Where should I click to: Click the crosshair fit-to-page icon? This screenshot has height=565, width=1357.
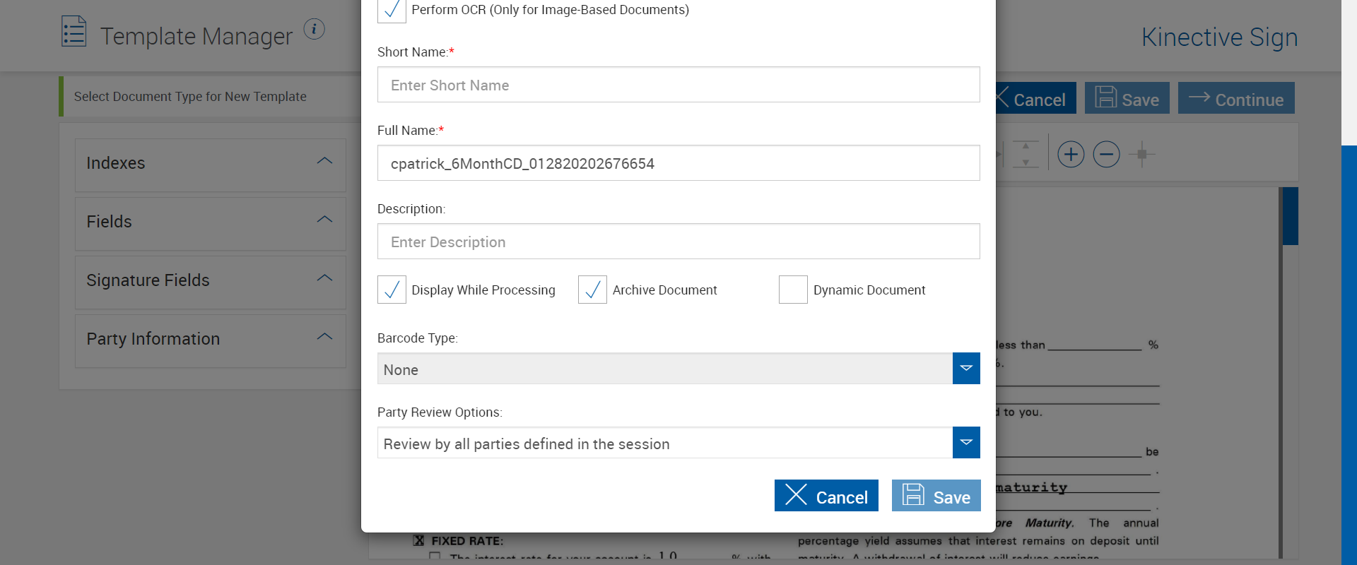[x=1141, y=154]
